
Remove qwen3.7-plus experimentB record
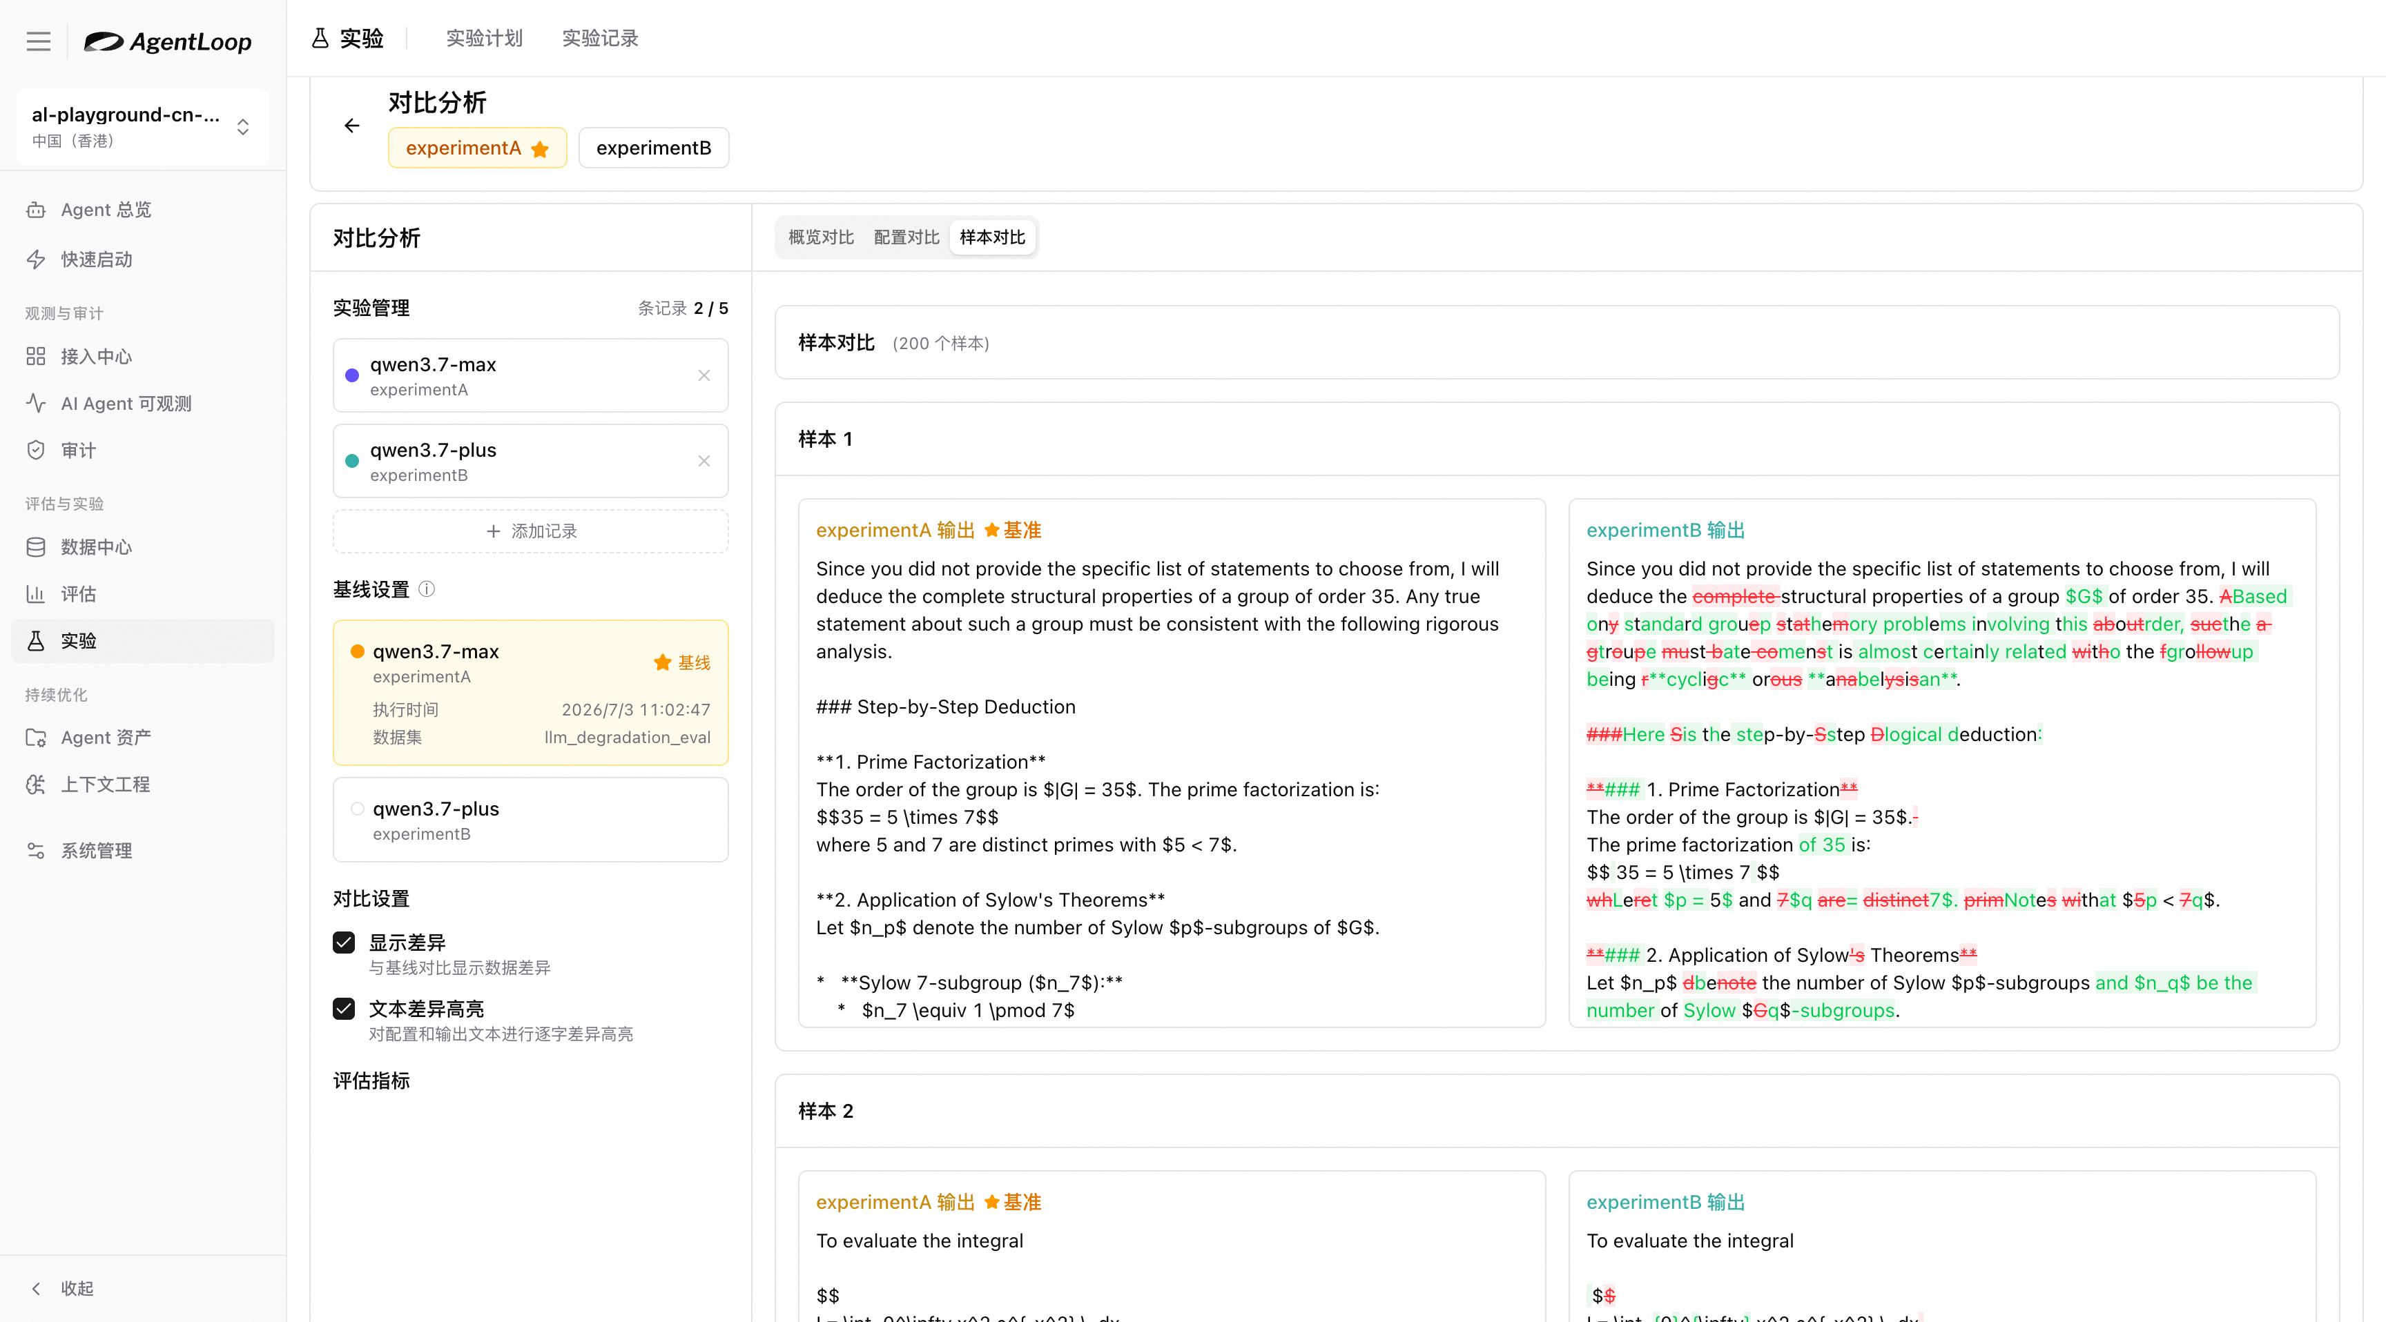click(x=704, y=461)
